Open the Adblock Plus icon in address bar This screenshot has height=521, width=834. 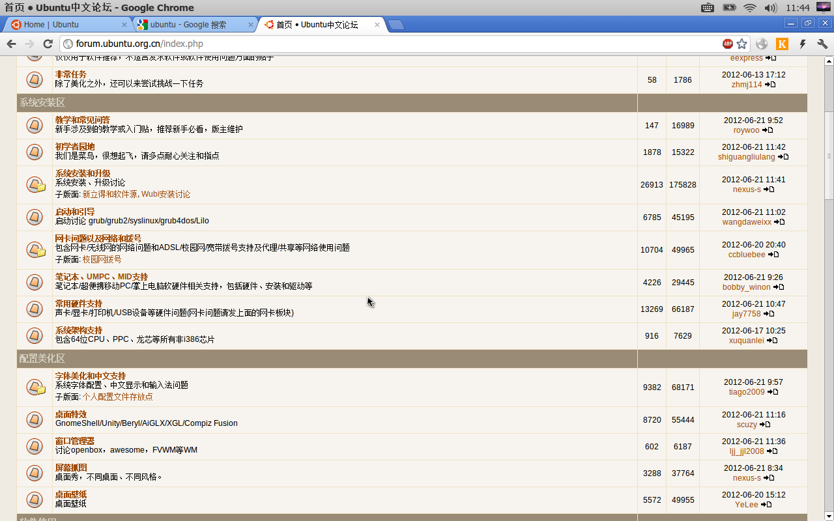[728, 44]
